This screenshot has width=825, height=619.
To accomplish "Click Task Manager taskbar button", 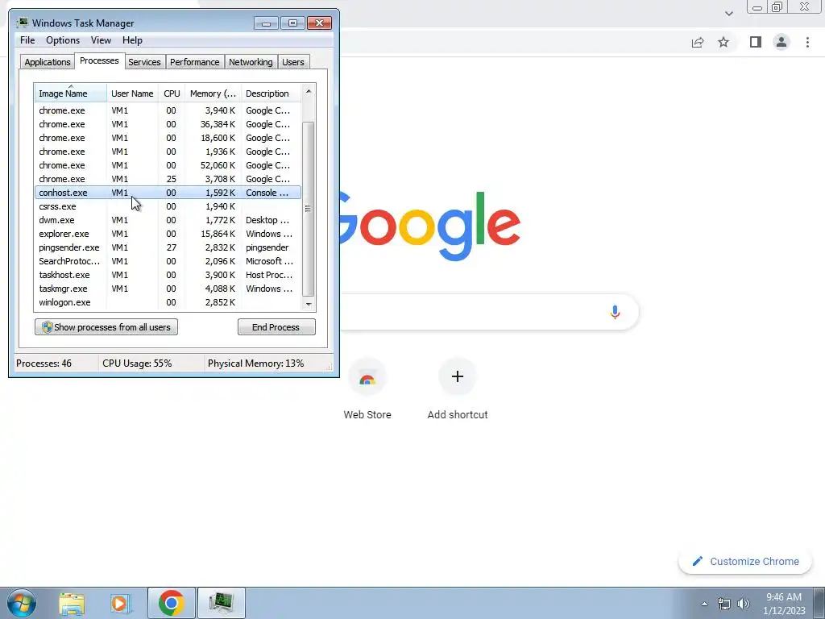I will (x=221, y=603).
